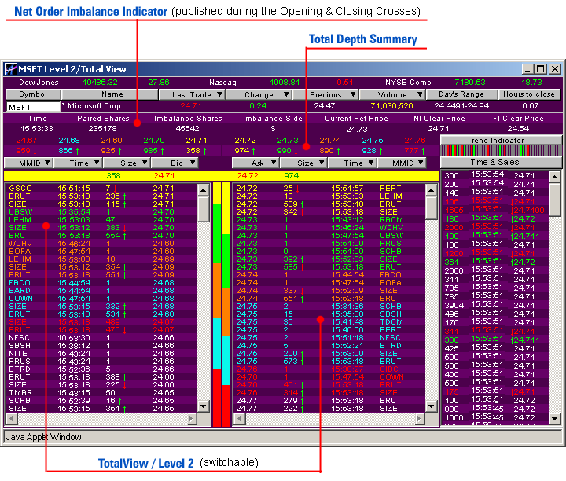Select the GSCO bid row
566x481 pixels.
tap(102, 189)
